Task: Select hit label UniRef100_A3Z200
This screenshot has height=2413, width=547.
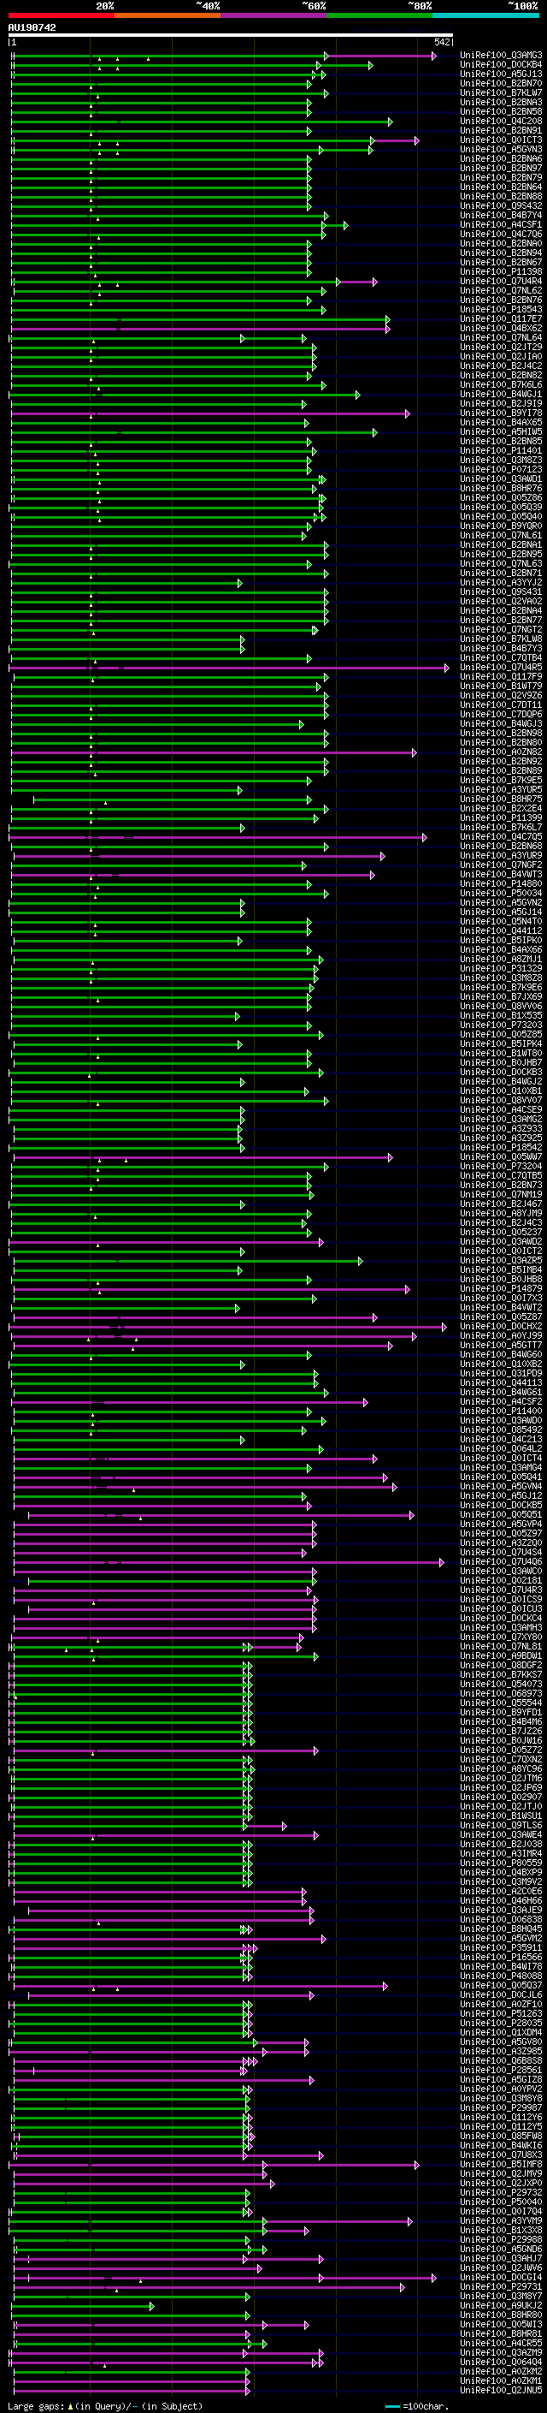Action: point(501,1542)
